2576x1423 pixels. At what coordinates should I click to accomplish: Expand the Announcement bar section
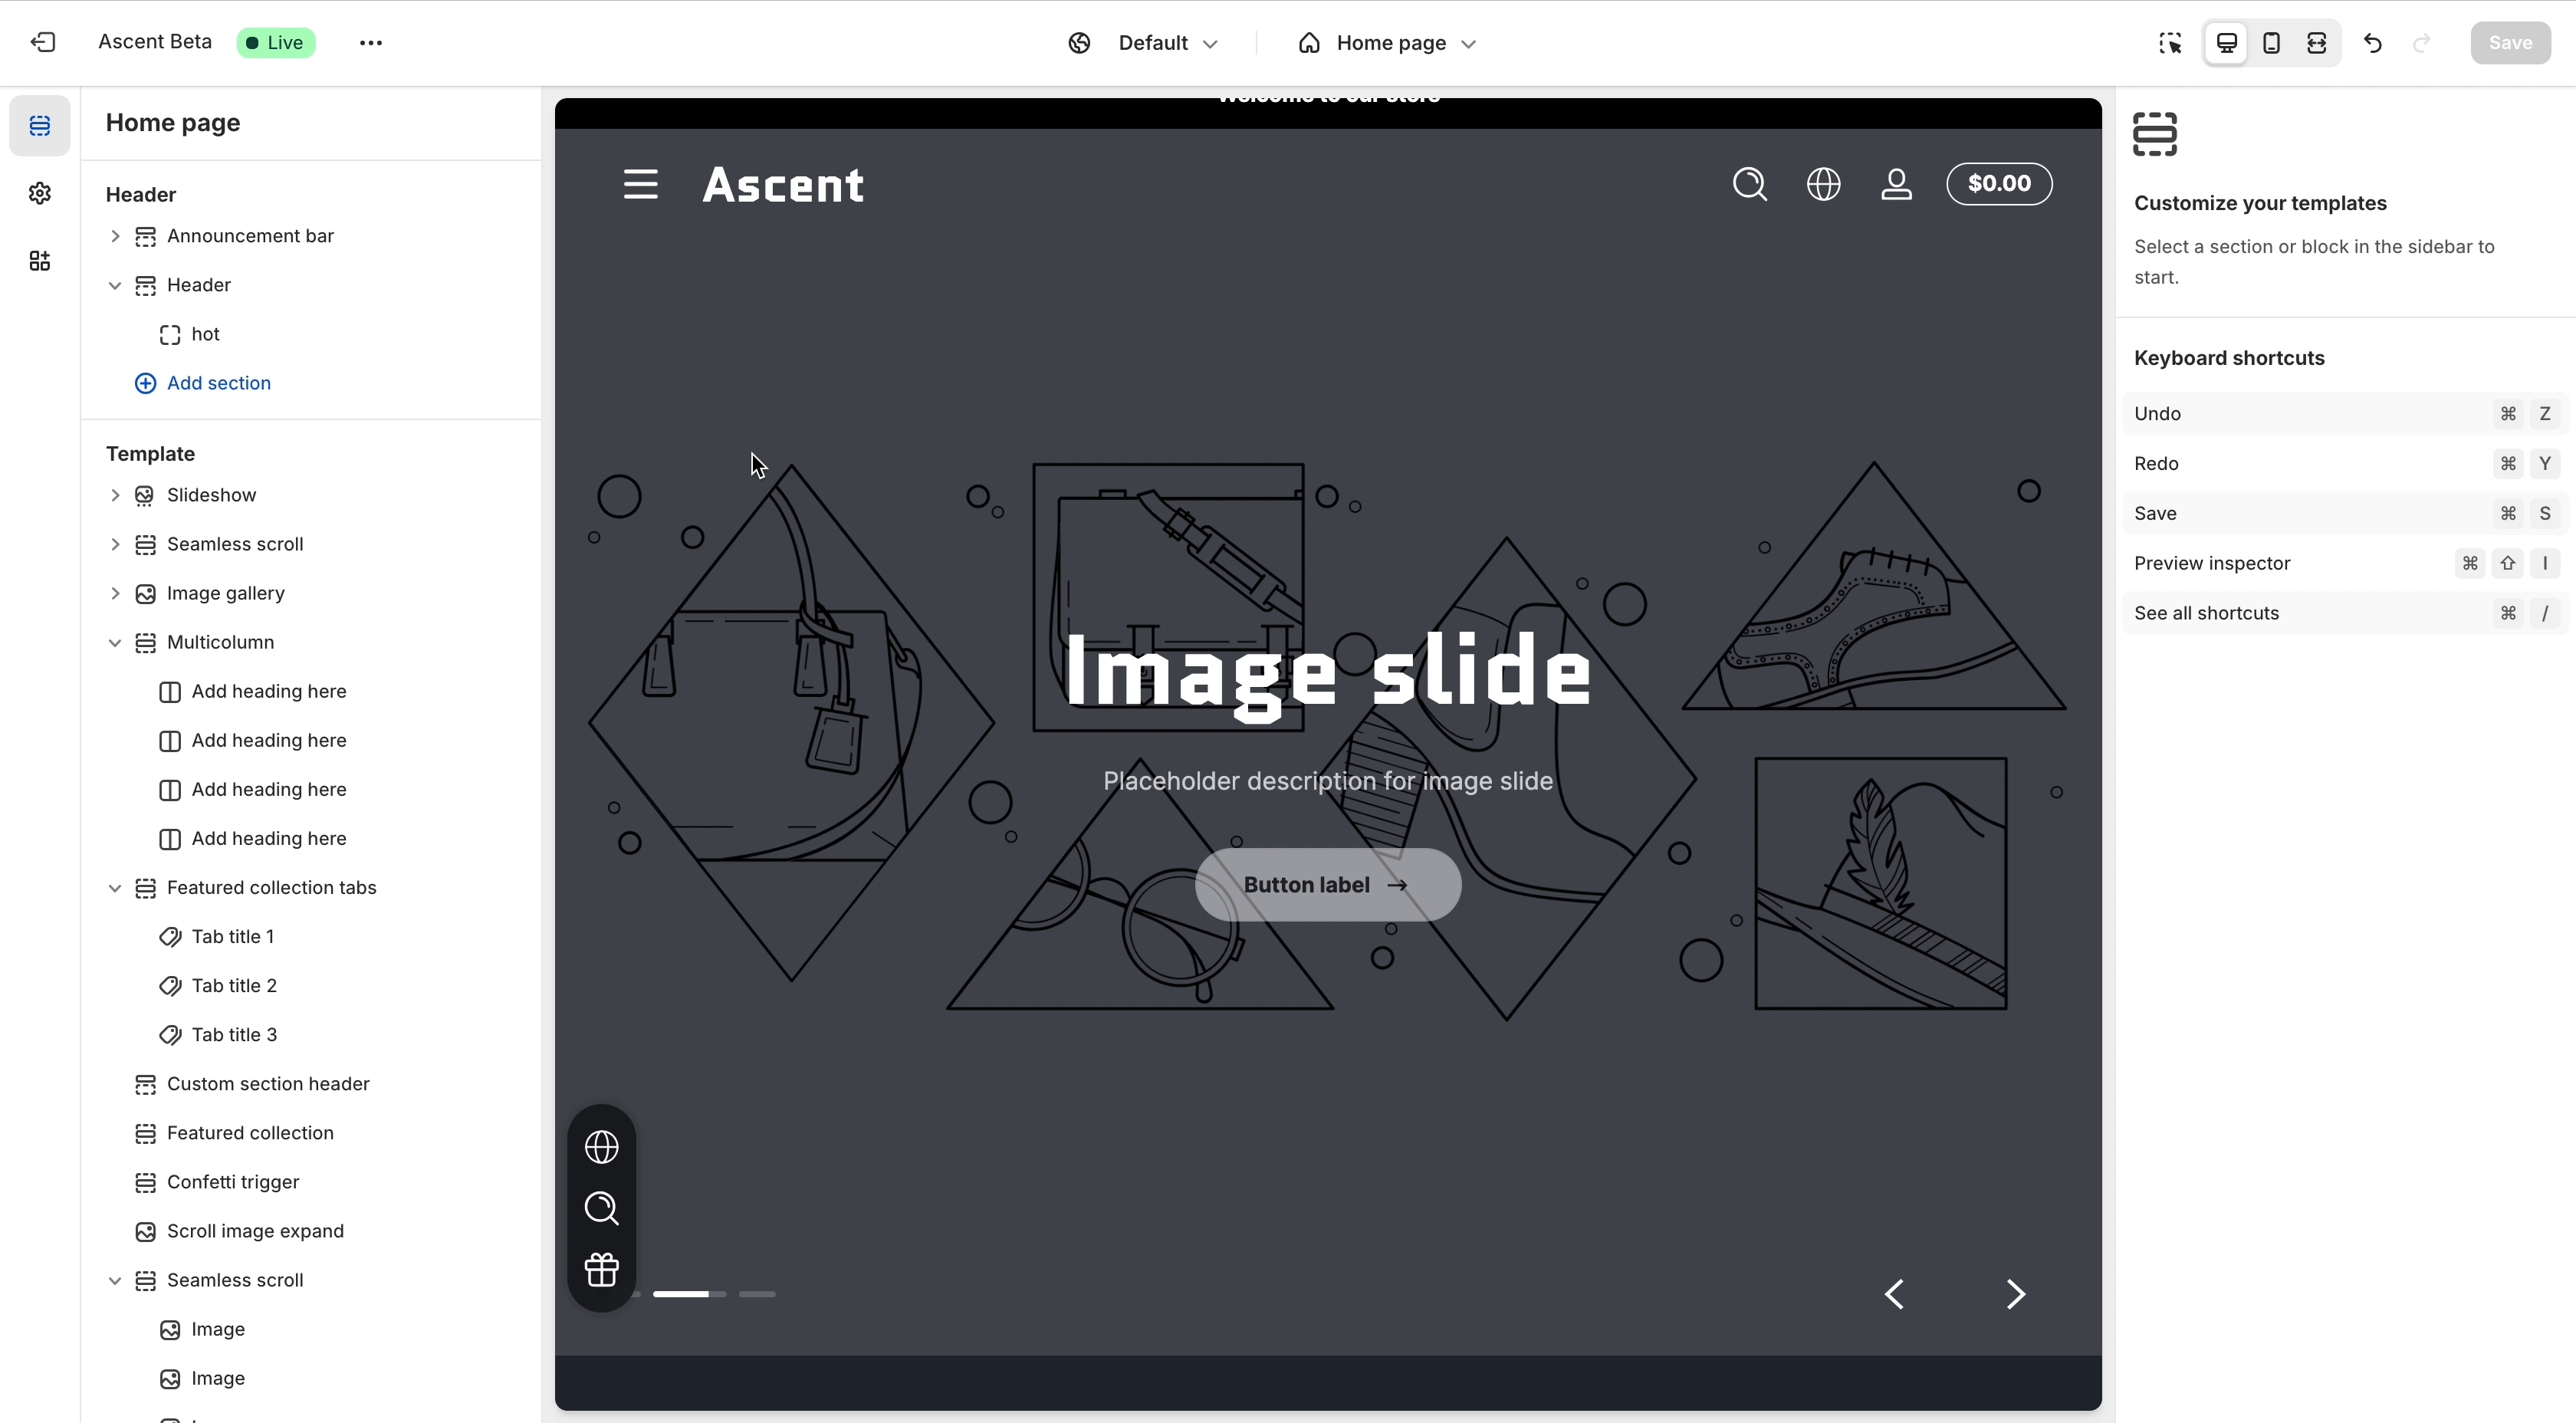tap(115, 236)
